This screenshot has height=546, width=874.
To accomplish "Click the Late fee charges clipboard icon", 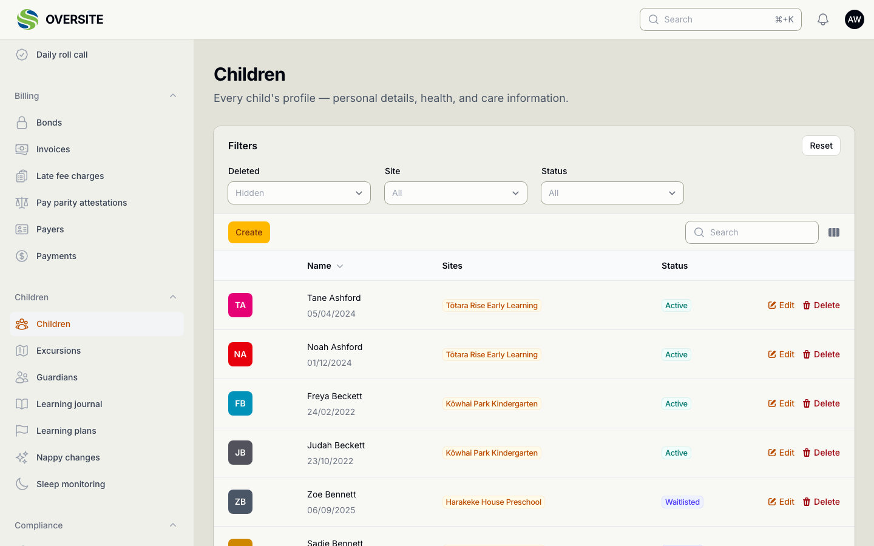I will tap(22, 176).
